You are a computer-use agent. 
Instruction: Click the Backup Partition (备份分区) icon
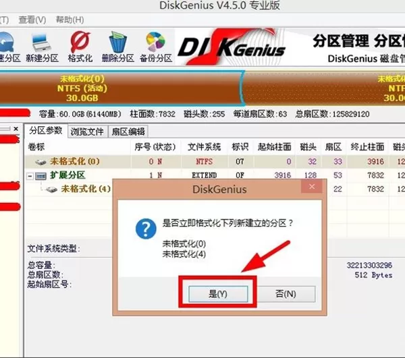pos(156,47)
